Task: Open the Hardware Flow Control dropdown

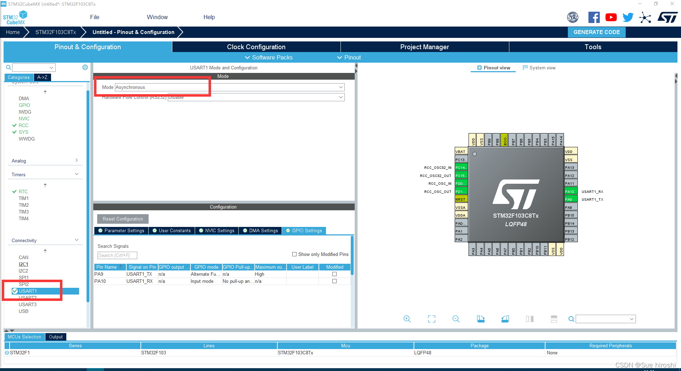Action: click(x=256, y=97)
